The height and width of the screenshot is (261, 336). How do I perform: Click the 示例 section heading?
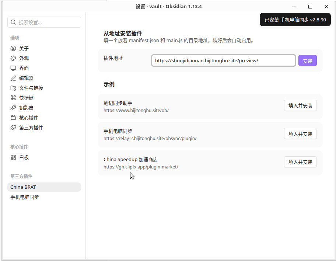(x=109, y=84)
